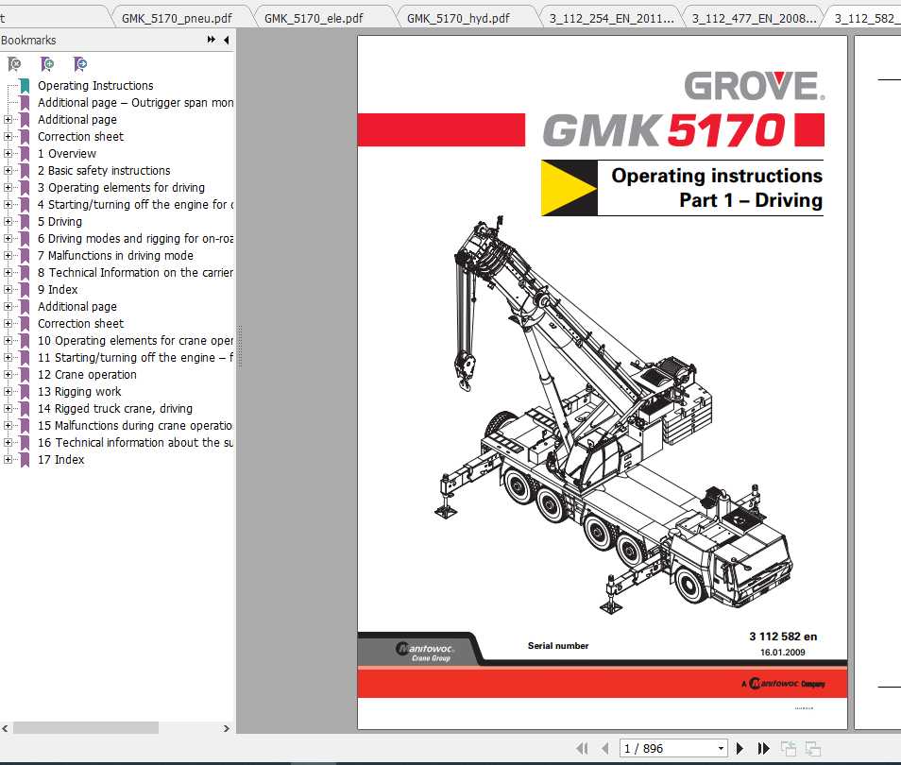The width and height of the screenshot is (901, 765).
Task: Jump to the last page
Action: [763, 748]
